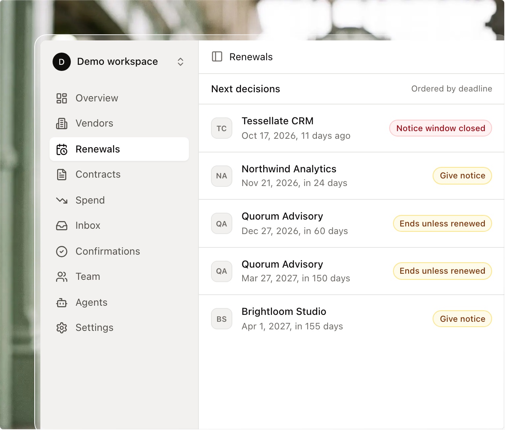Viewport: 505px width, 430px height.
Task: Expand the workspace switcher chevrons
Action: pyautogui.click(x=181, y=62)
